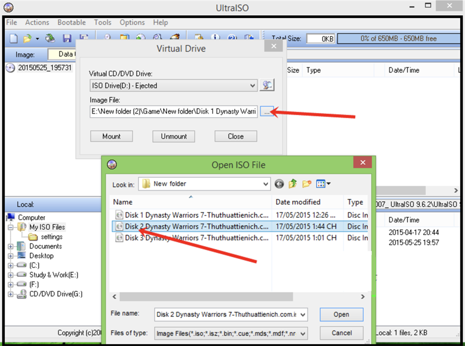Open the Look in dropdown
465x346 pixels.
264,183
